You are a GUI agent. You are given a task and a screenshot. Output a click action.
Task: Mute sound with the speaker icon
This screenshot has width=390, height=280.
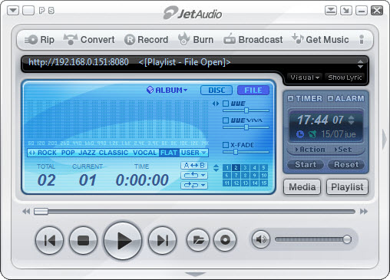pos(261,239)
